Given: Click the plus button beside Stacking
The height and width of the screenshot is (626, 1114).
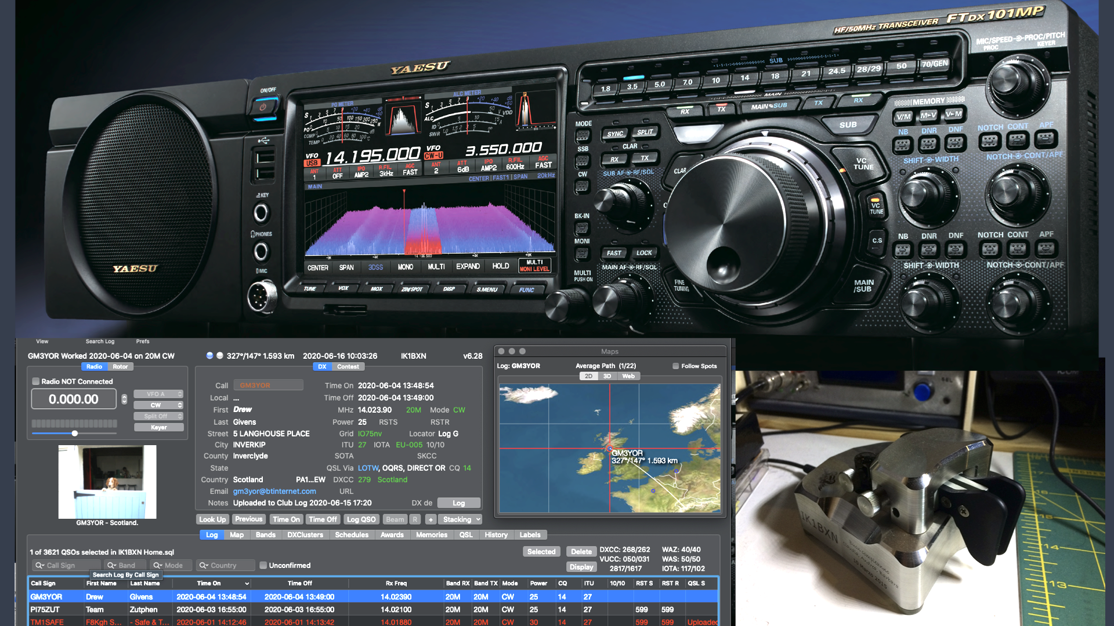Looking at the screenshot, I should click(x=431, y=519).
